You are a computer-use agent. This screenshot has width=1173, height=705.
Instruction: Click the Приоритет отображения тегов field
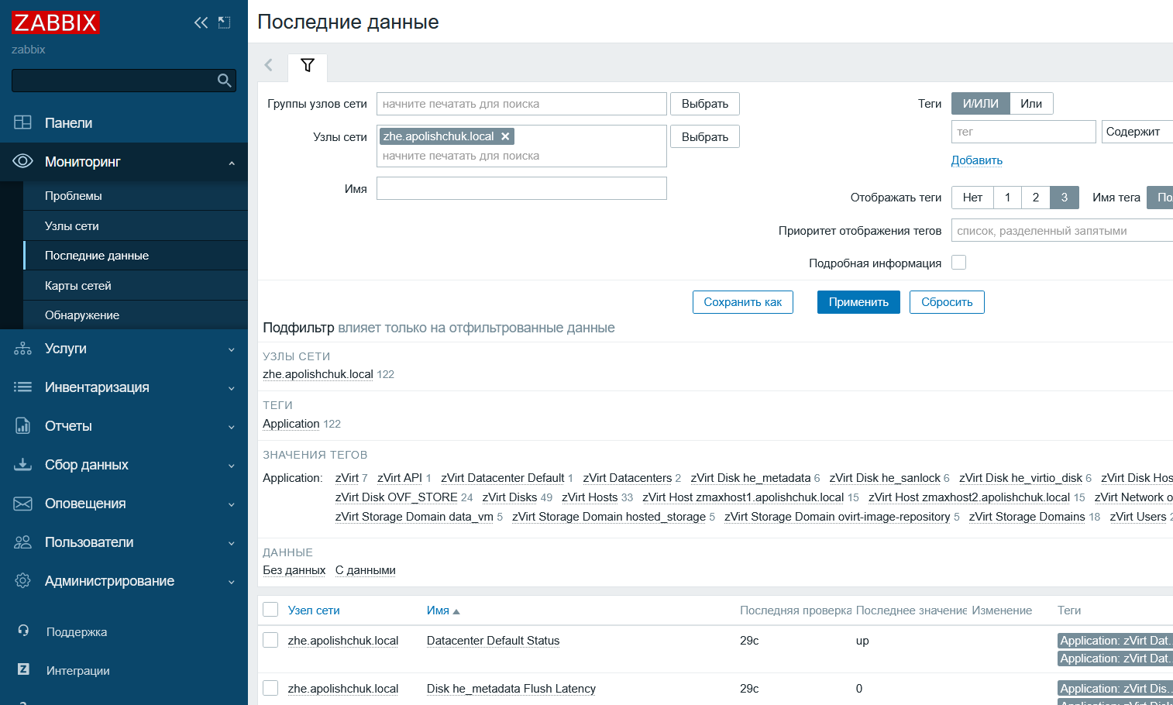pos(1062,231)
